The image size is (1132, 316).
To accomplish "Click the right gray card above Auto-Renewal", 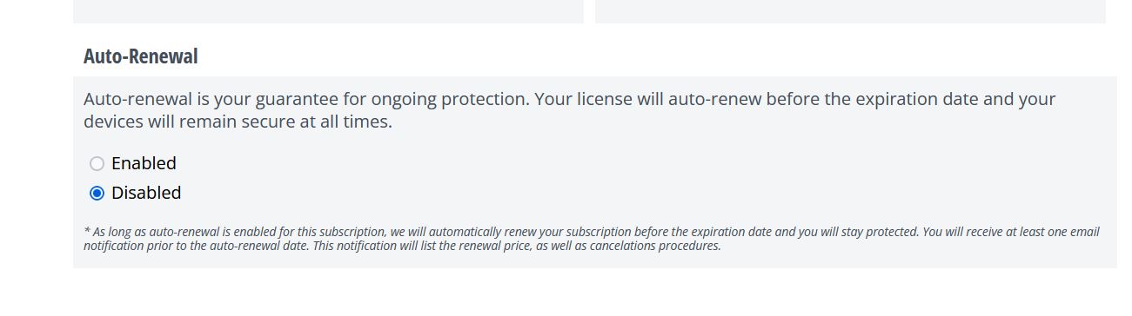I will [850, 11].
